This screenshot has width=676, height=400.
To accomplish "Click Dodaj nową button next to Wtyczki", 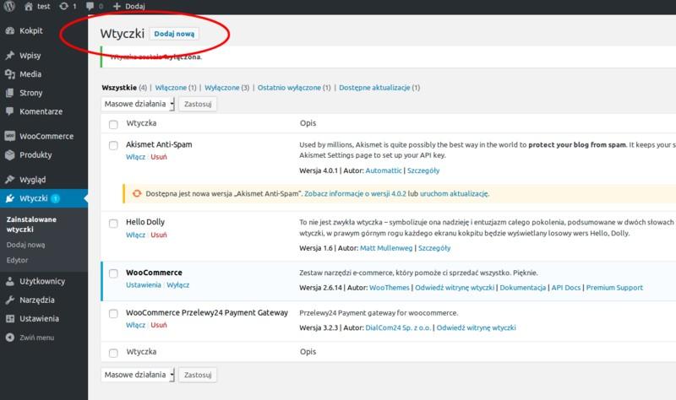I will point(174,34).
